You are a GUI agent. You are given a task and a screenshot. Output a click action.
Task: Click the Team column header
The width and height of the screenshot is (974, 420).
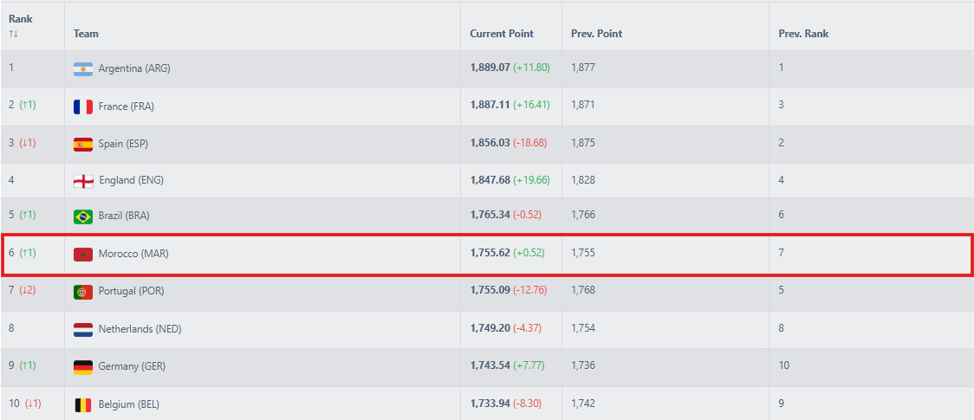pos(86,34)
